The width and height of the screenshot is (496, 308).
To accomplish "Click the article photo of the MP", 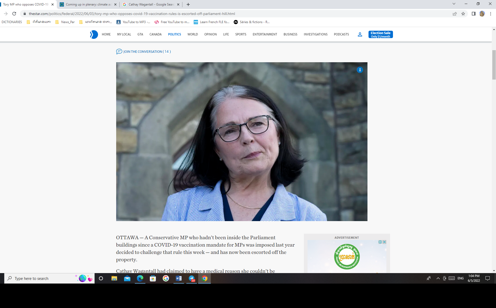I will click(242, 142).
